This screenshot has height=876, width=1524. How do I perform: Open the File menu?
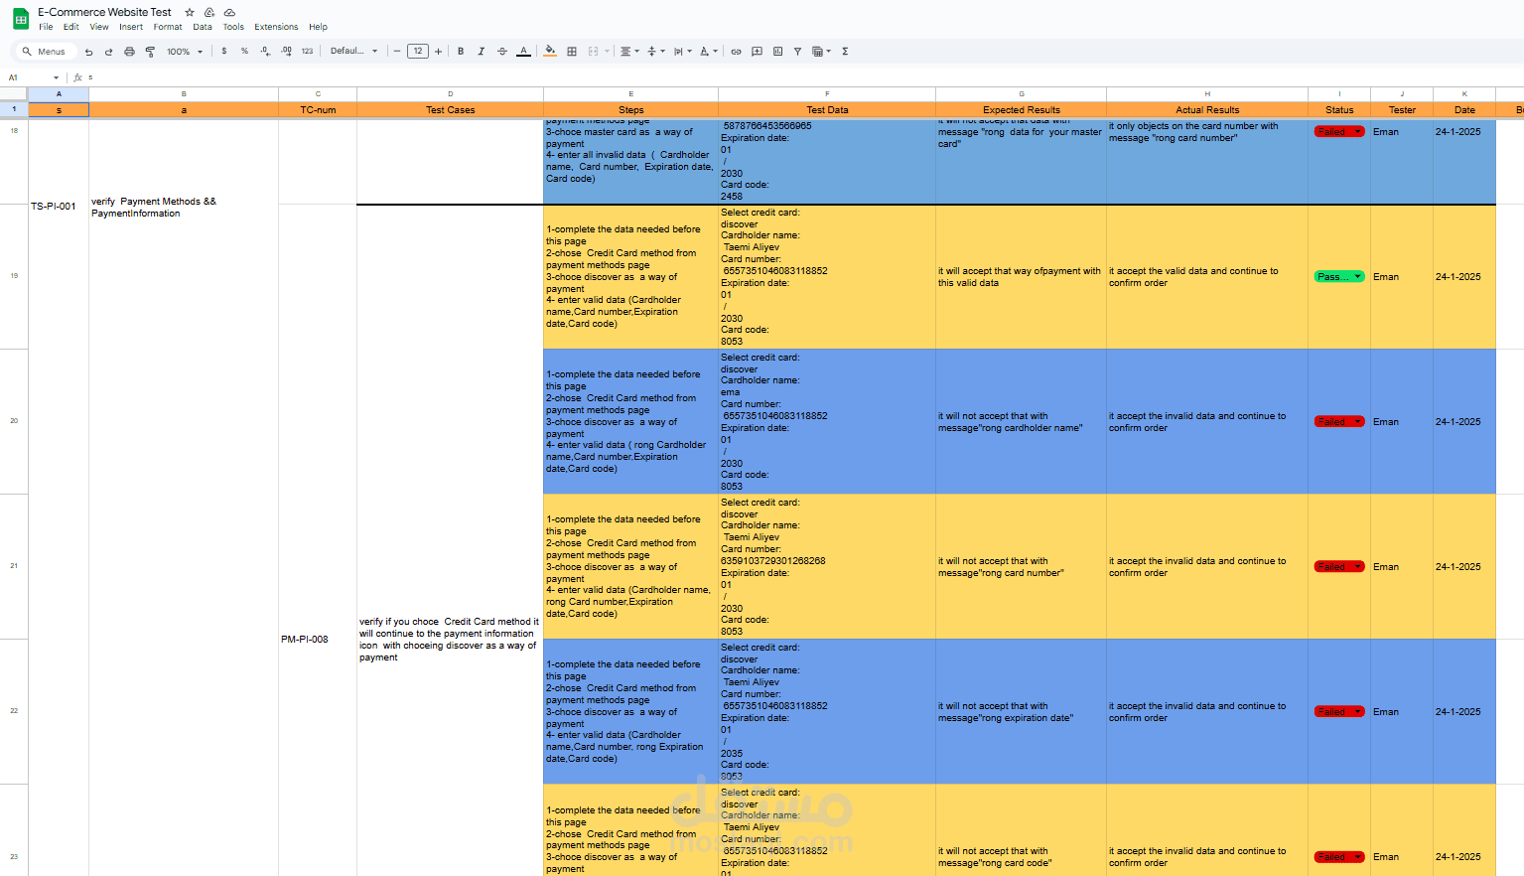click(x=46, y=27)
